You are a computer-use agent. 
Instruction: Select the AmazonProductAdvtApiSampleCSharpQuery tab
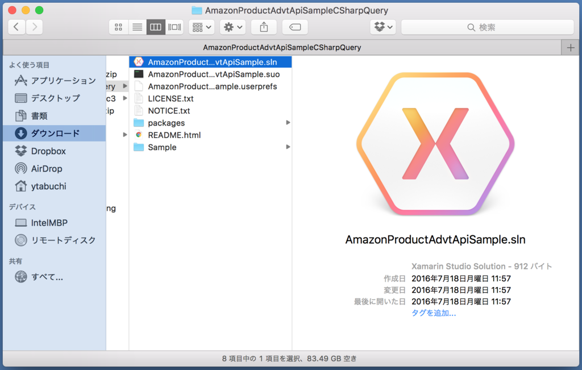point(282,48)
